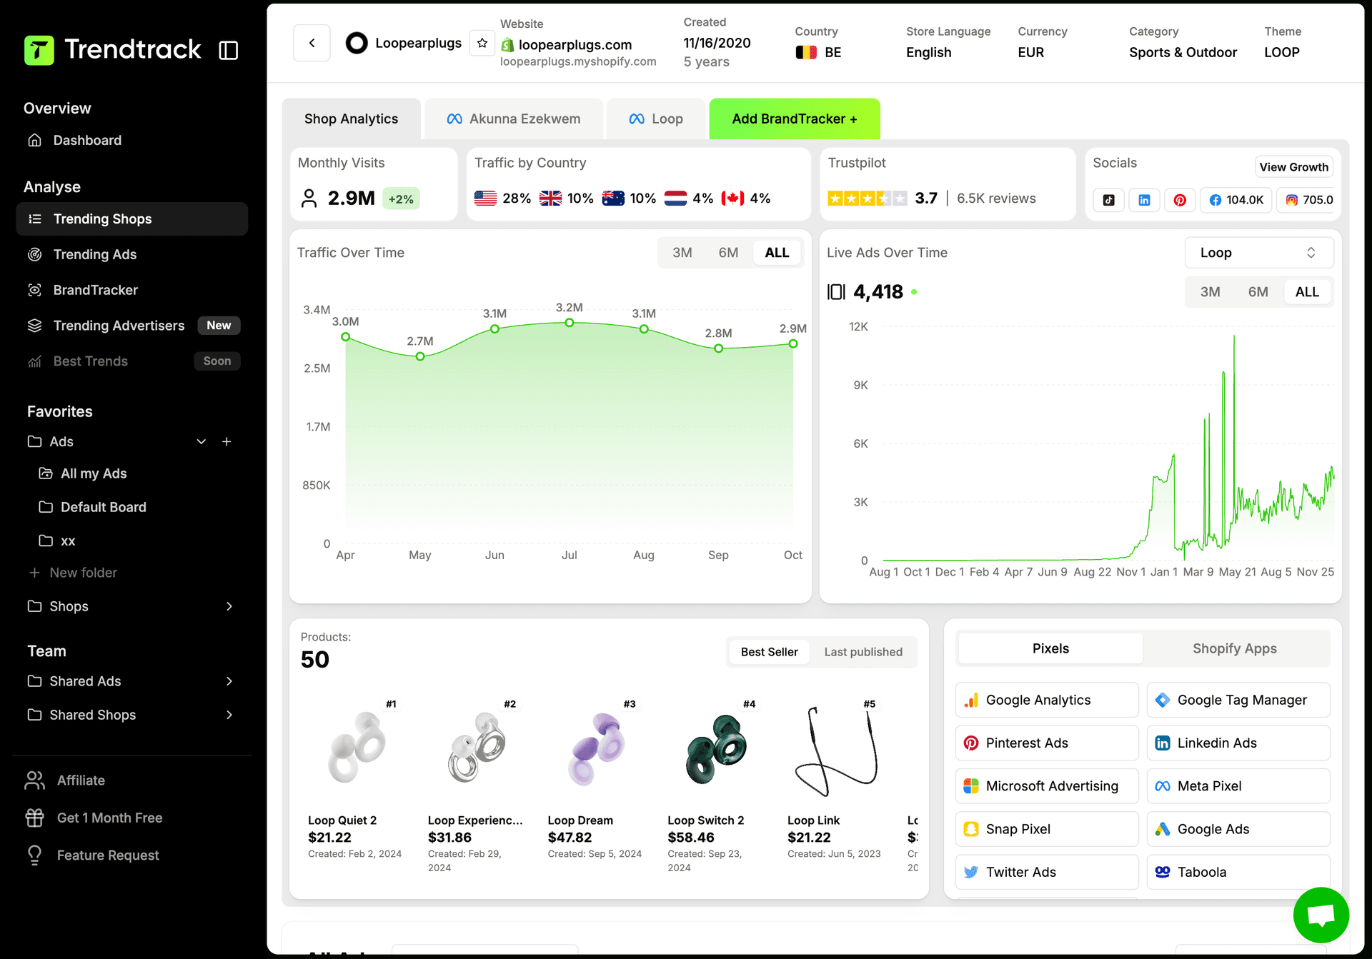The image size is (1372, 959).
Task: Collapse the Ads favorites folder
Action: click(x=201, y=441)
